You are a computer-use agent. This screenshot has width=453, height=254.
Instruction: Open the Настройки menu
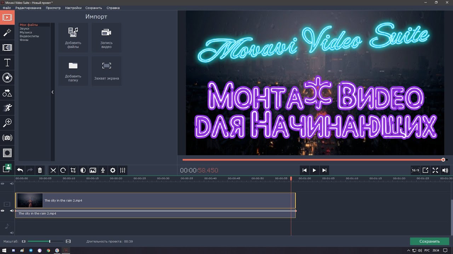pos(73,8)
